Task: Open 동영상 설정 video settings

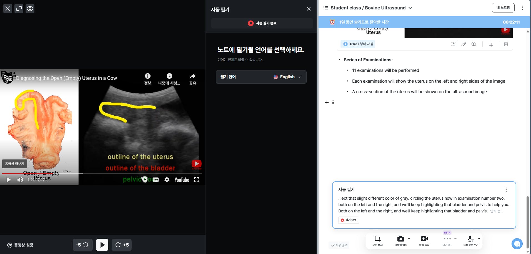Action: coord(20,245)
